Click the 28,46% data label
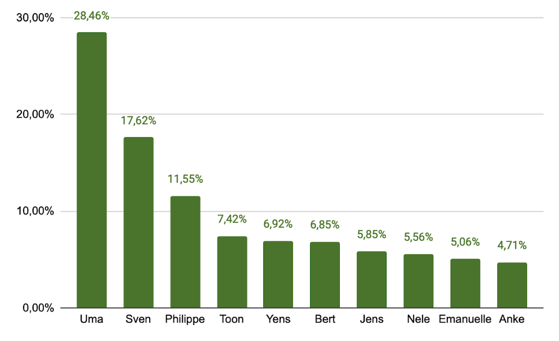 (x=91, y=16)
